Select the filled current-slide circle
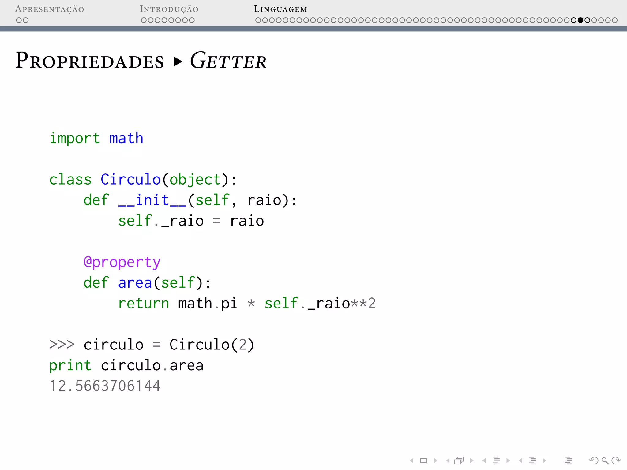The image size is (627, 470). click(x=580, y=21)
